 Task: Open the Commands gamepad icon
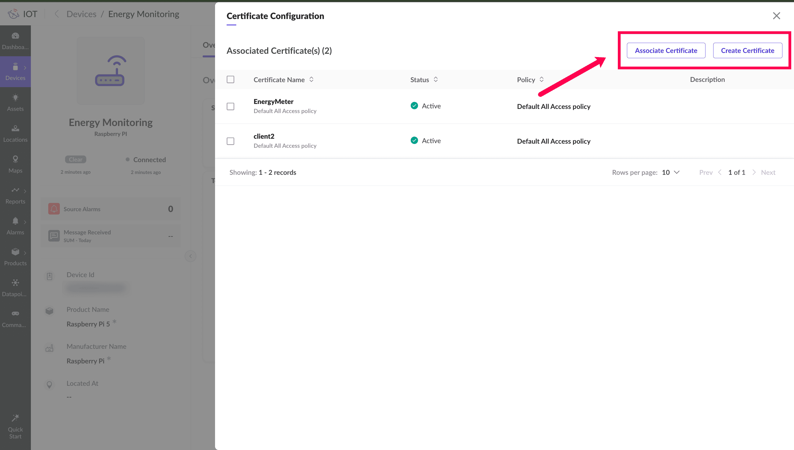15,314
